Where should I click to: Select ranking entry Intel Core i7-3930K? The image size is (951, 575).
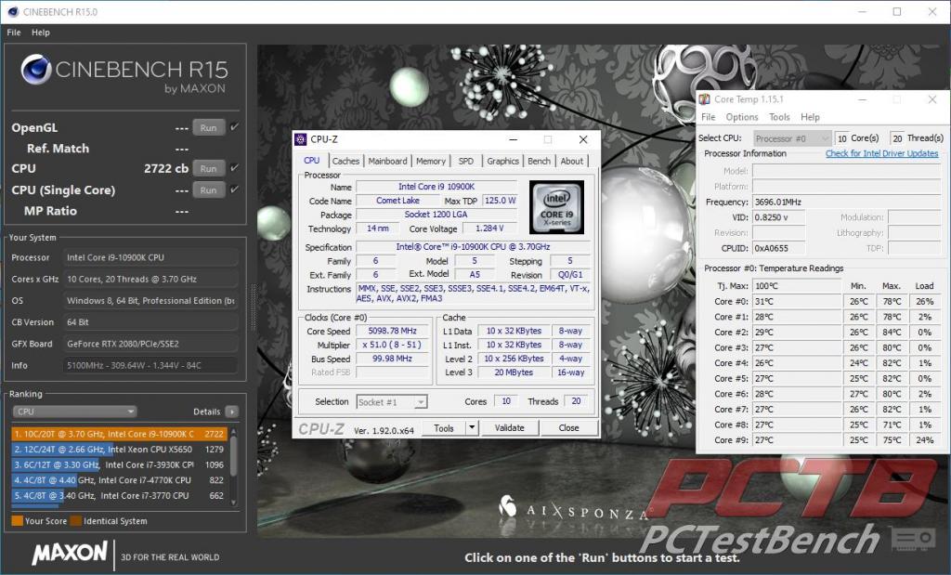119,464
